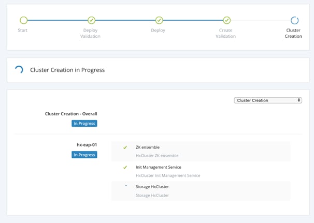314x223 pixels.
Task: Open the Cluster Creation dropdown selector
Action: pos(268,100)
